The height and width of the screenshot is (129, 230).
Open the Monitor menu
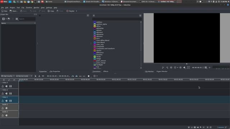point(36,8)
